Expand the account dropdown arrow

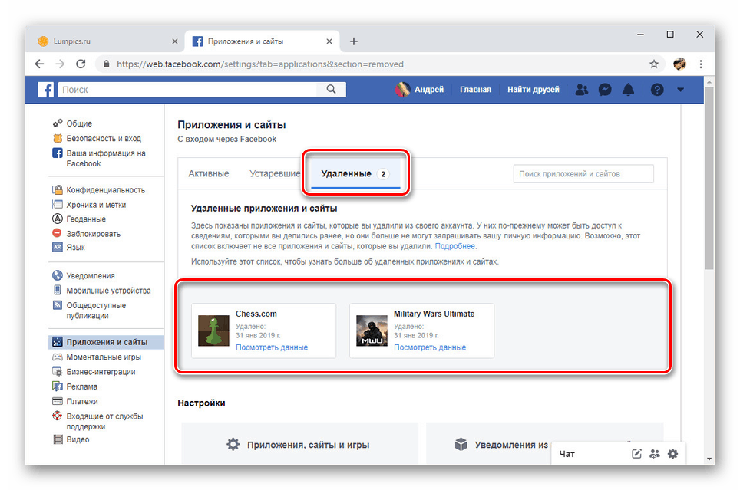coord(680,90)
